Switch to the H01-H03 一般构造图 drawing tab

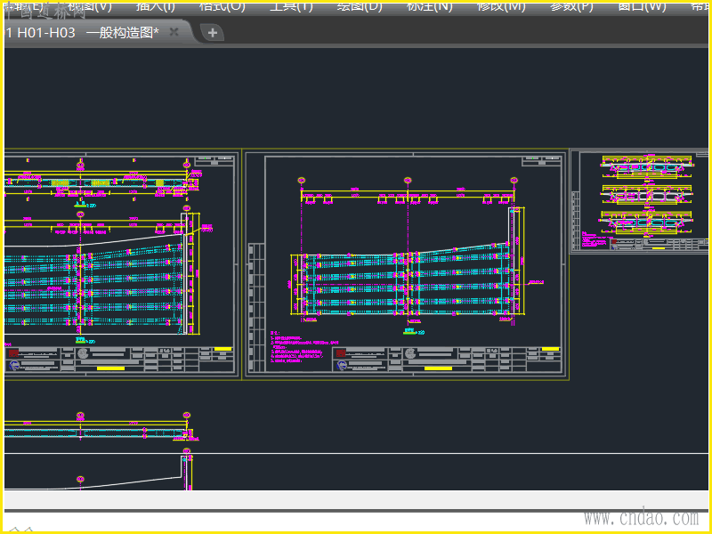click(85, 32)
